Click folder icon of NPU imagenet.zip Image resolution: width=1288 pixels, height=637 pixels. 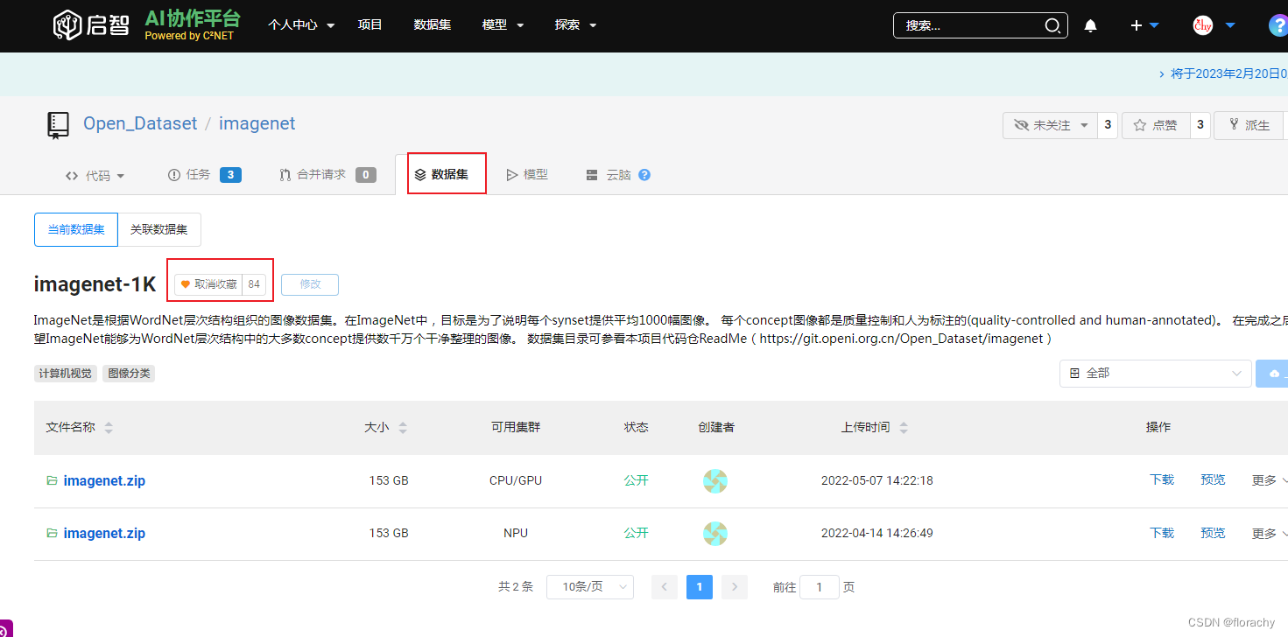point(52,533)
